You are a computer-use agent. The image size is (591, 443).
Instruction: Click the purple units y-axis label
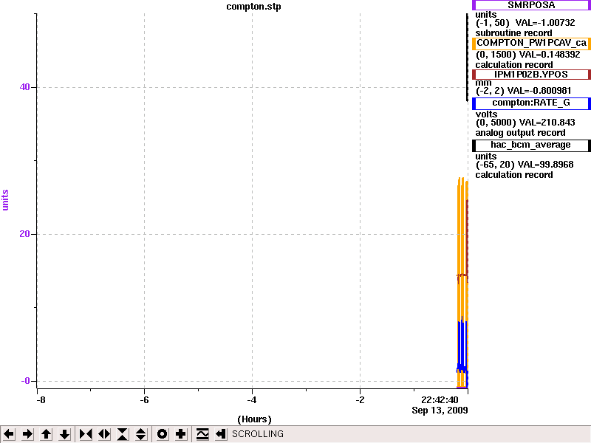(x=5, y=200)
